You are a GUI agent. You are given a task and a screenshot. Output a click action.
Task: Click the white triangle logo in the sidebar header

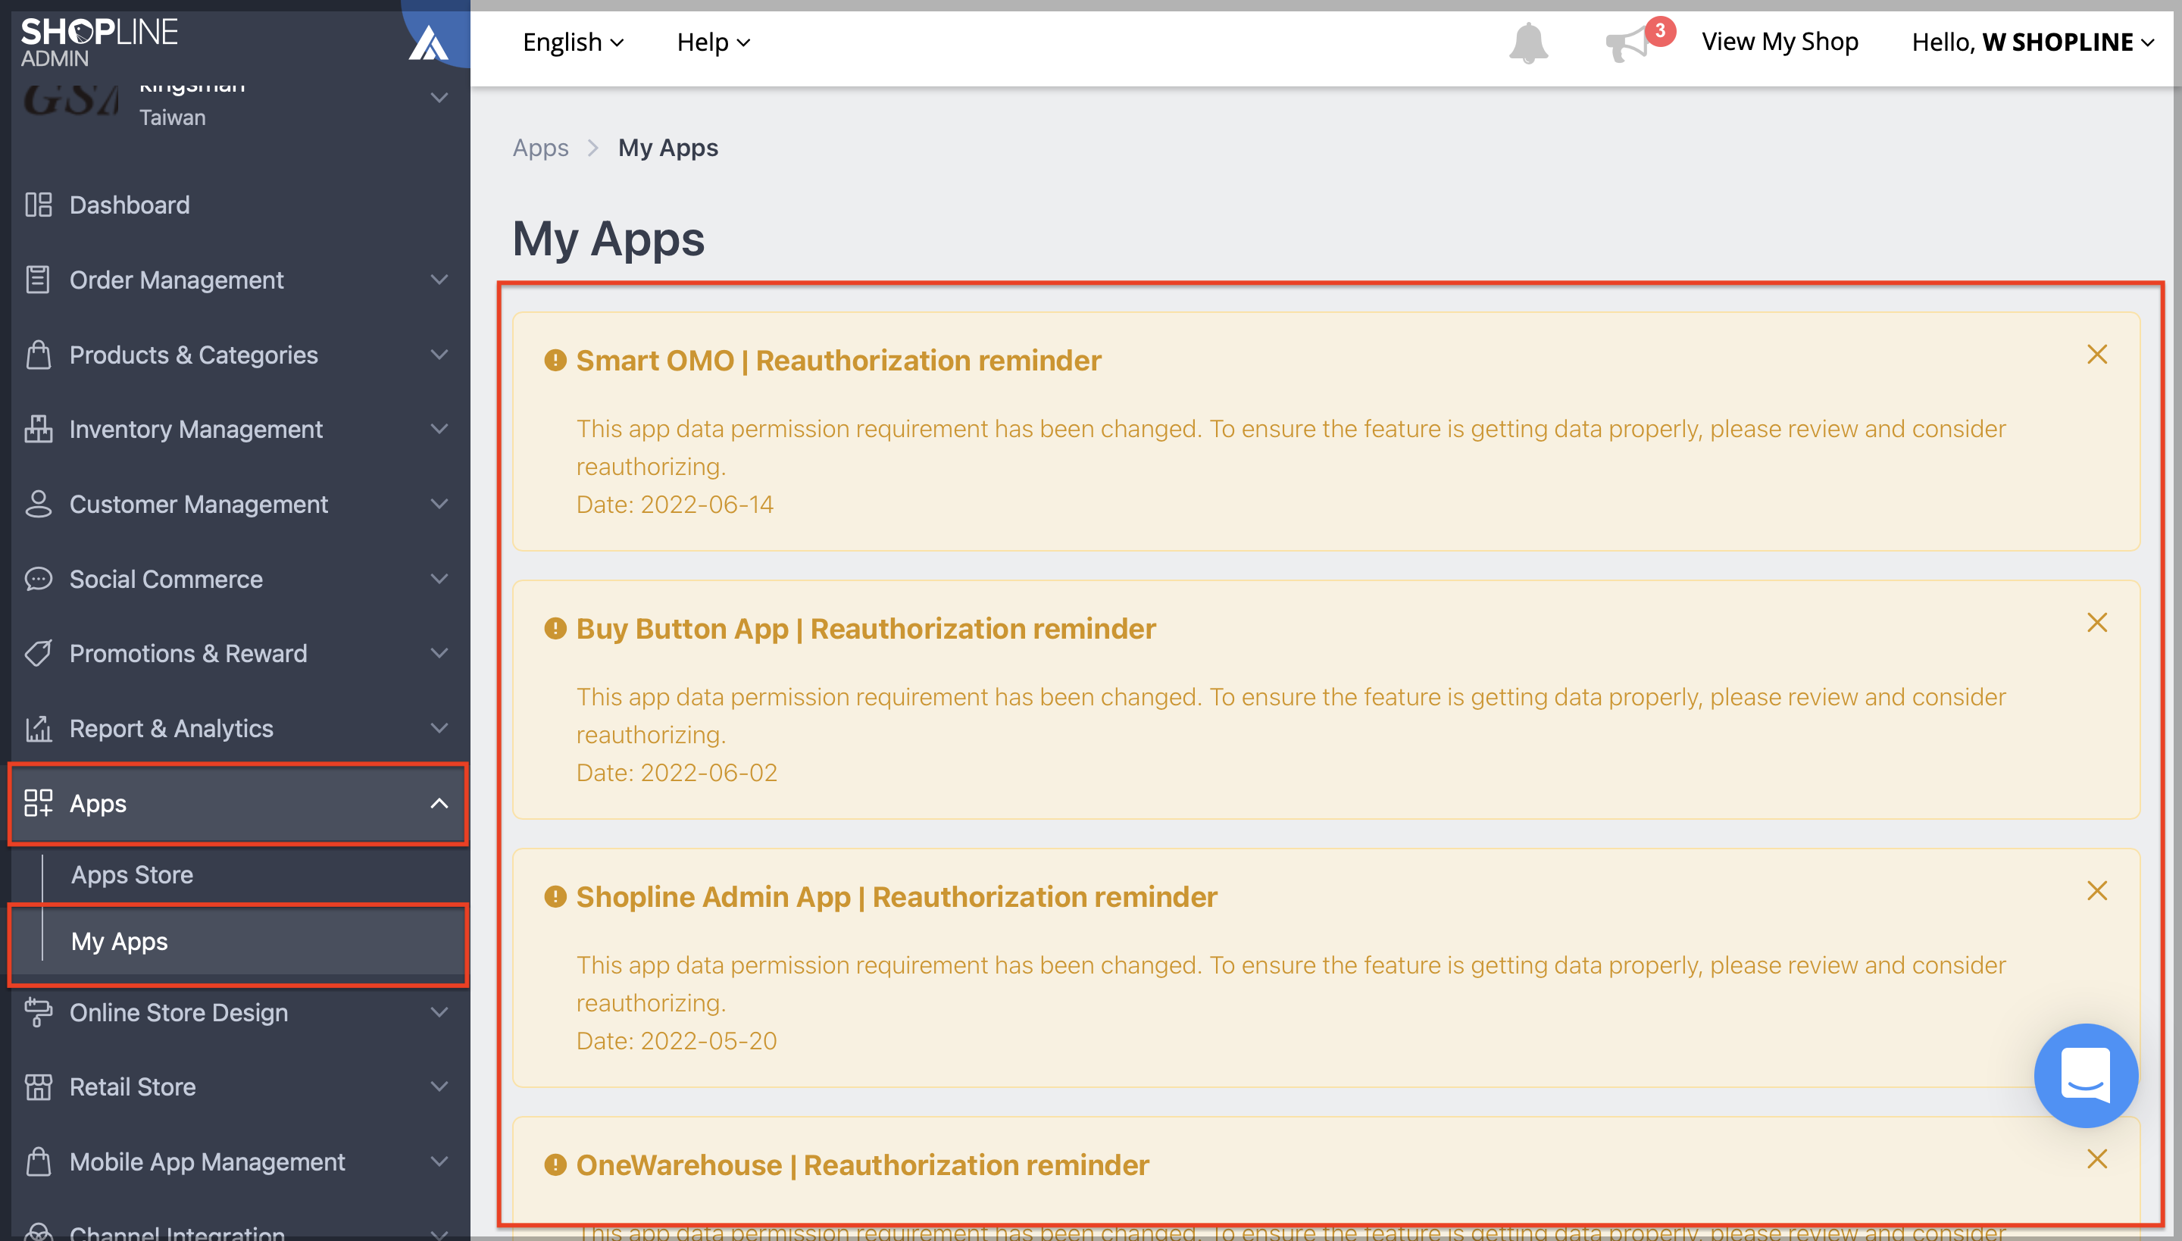pyautogui.click(x=429, y=42)
